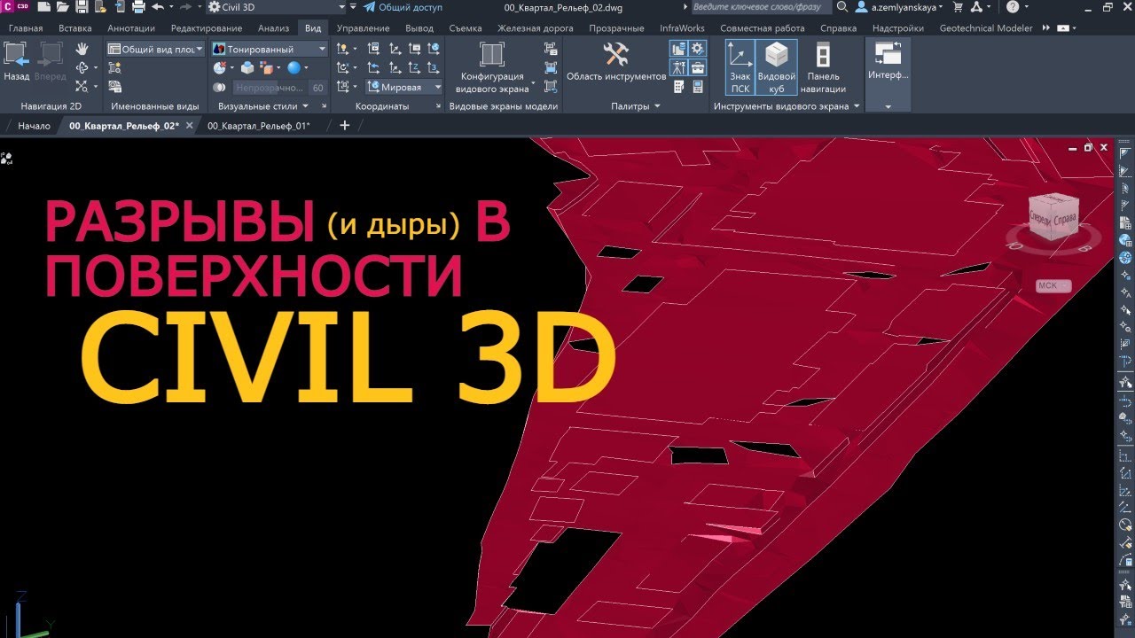Click the Координаты panel dialog launcher arrow
The image size is (1135, 638).
438,106
